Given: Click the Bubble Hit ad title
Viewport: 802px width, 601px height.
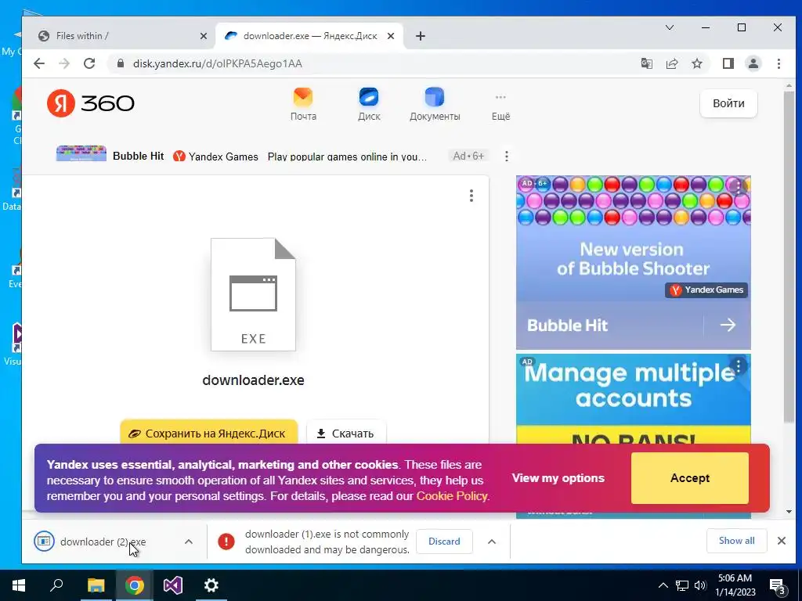Looking at the screenshot, I should coord(138,156).
